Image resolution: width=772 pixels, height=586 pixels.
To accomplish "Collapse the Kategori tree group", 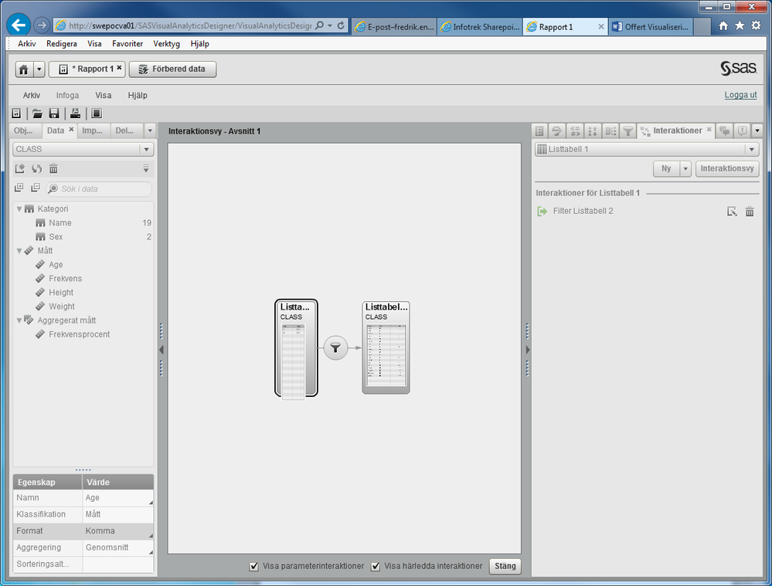I will [19, 209].
